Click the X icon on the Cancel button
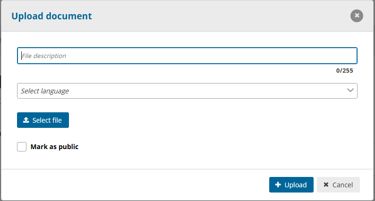Viewport: 375px width, 201px height. pyautogui.click(x=326, y=185)
